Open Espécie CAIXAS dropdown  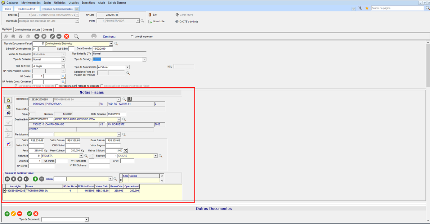[156, 156]
